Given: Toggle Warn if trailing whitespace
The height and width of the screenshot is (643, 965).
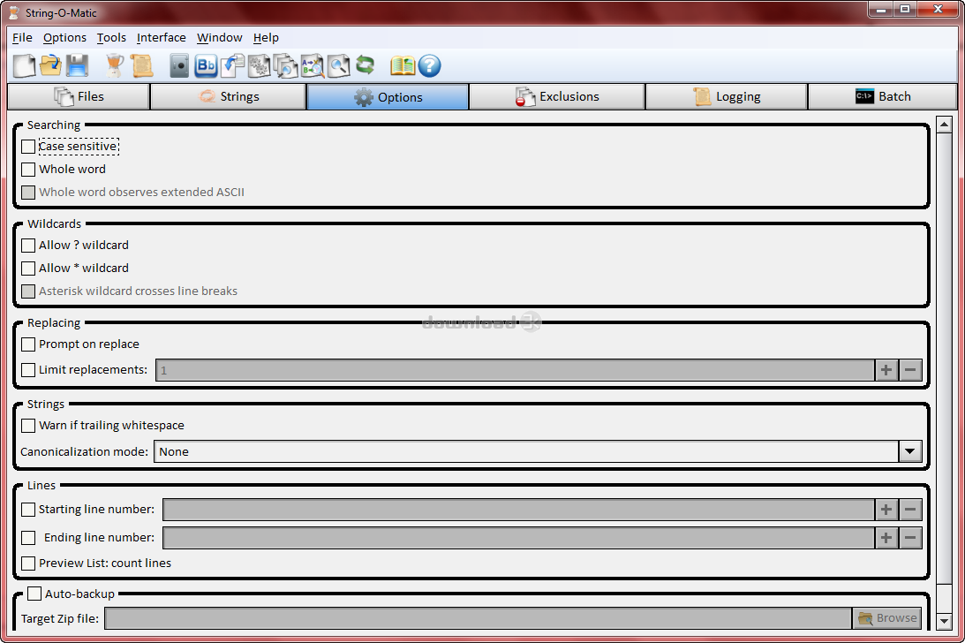Looking at the screenshot, I should [28, 426].
